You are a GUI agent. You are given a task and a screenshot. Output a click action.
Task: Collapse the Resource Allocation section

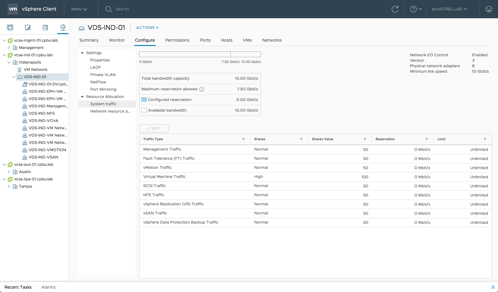click(x=82, y=97)
